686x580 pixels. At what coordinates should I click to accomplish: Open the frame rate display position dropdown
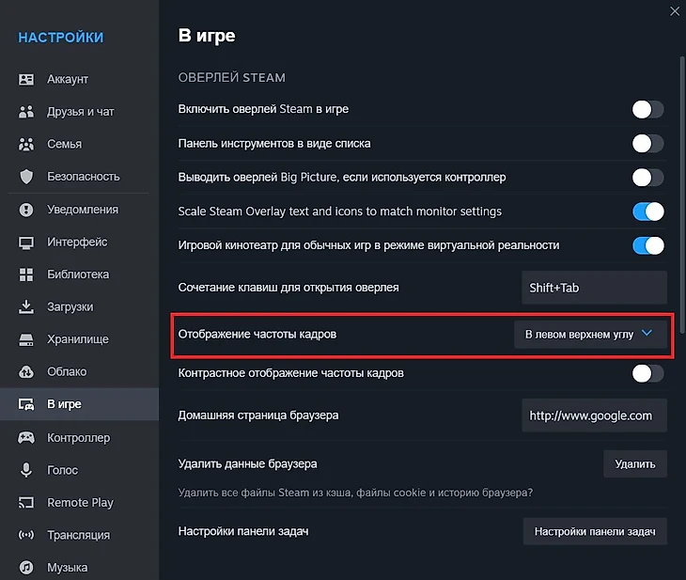tap(590, 335)
